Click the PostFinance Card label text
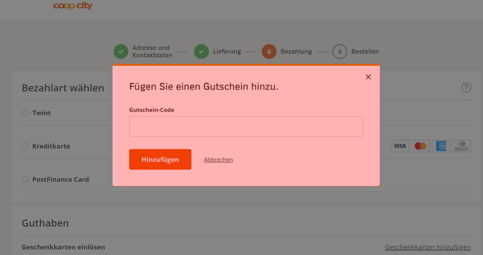 pyautogui.click(x=61, y=179)
